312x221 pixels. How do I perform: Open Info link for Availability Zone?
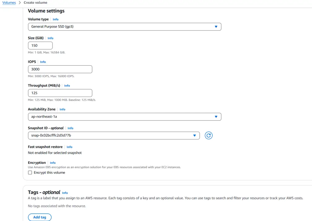pos(62,109)
